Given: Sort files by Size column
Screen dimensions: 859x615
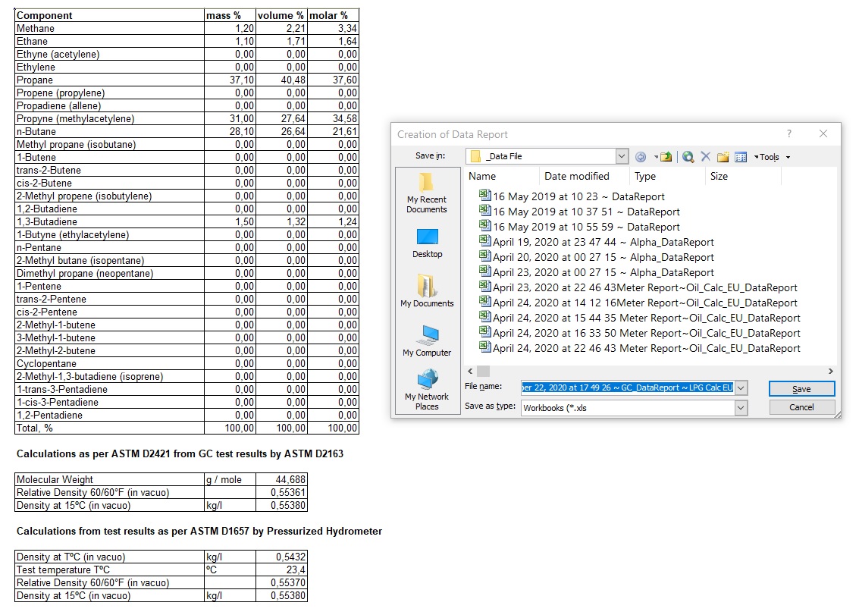Looking at the screenshot, I should pos(743,176).
